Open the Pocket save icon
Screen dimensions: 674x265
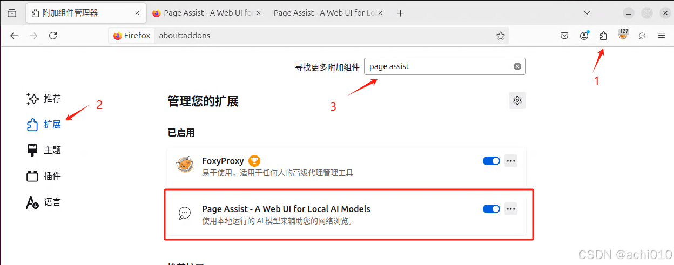(x=564, y=36)
